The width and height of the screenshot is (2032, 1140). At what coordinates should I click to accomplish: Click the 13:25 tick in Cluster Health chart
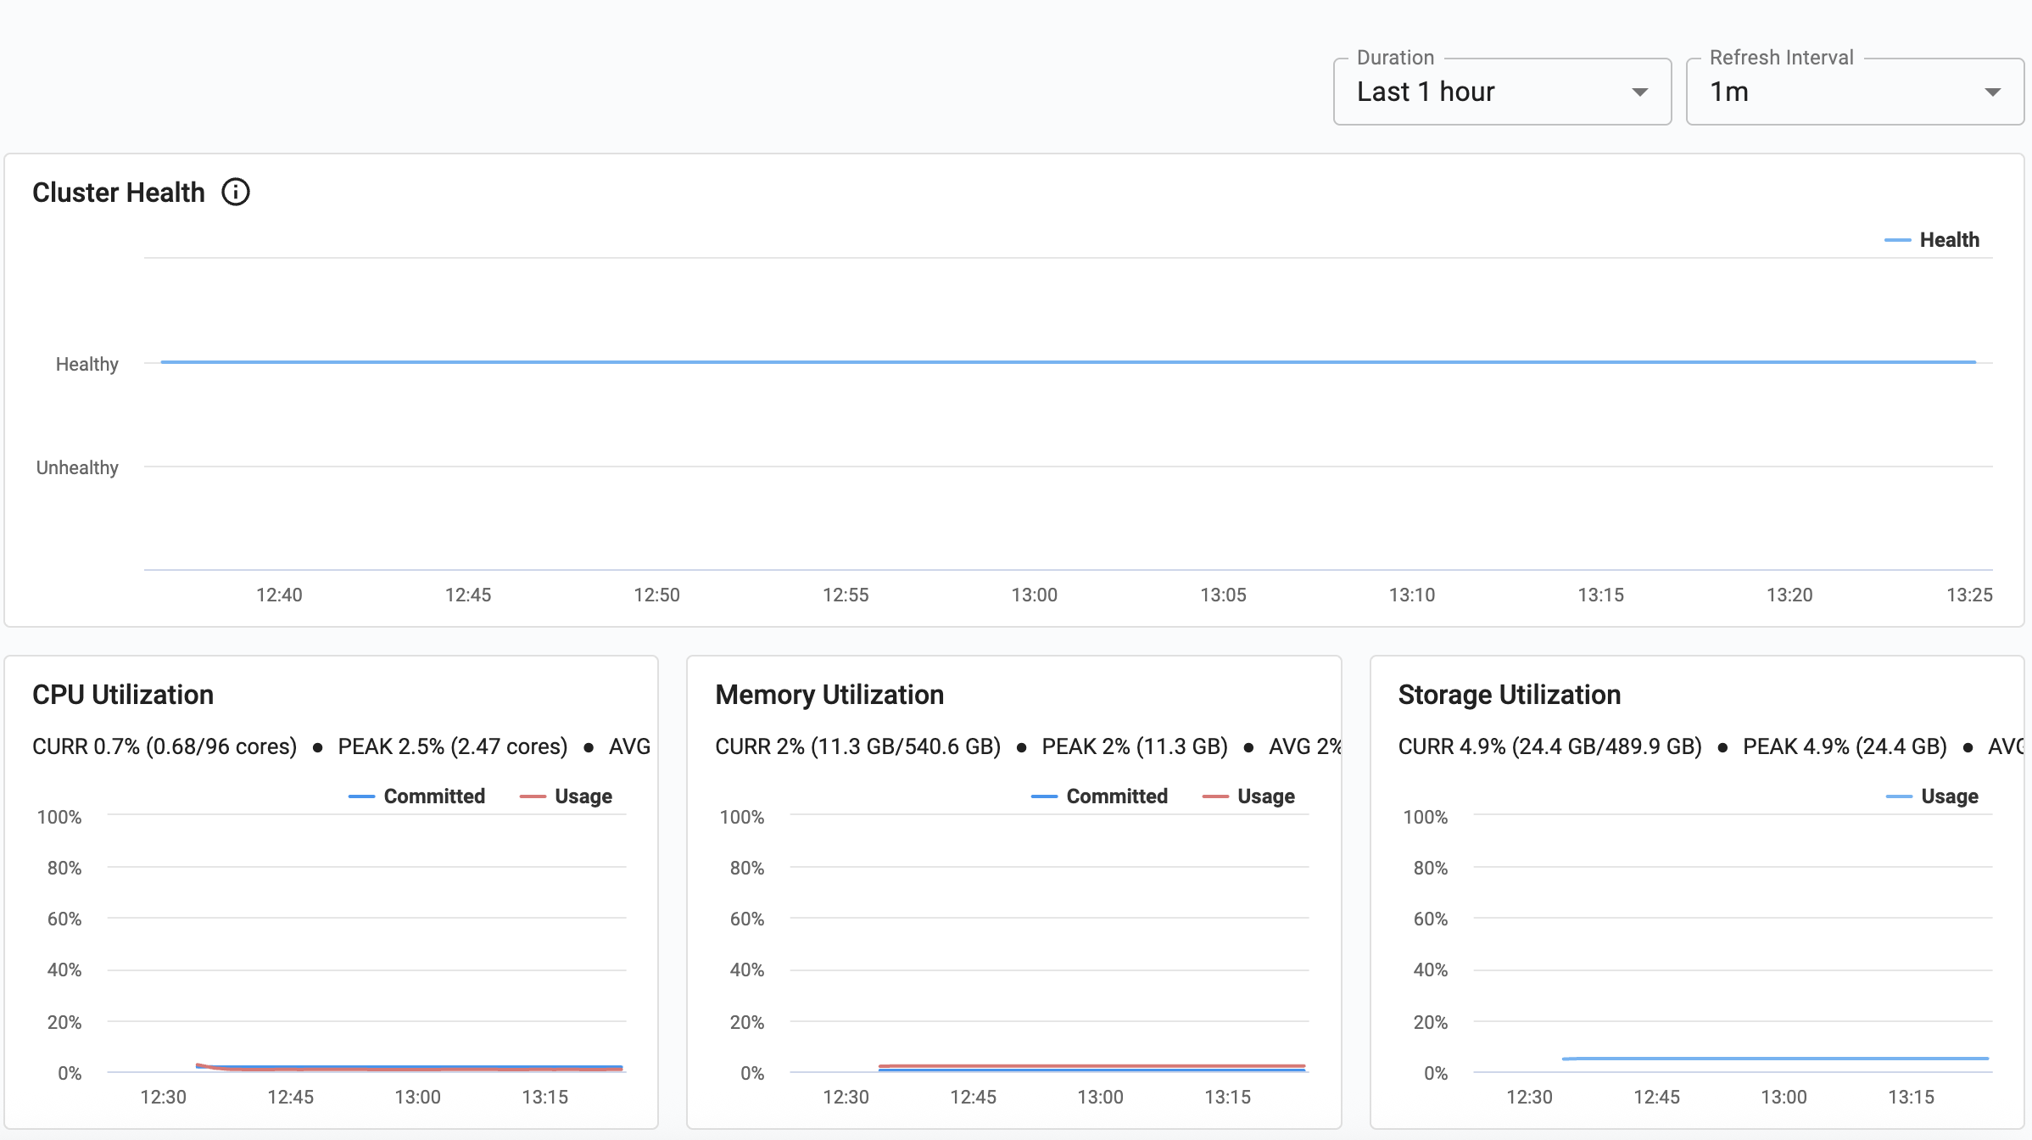pos(1969,595)
